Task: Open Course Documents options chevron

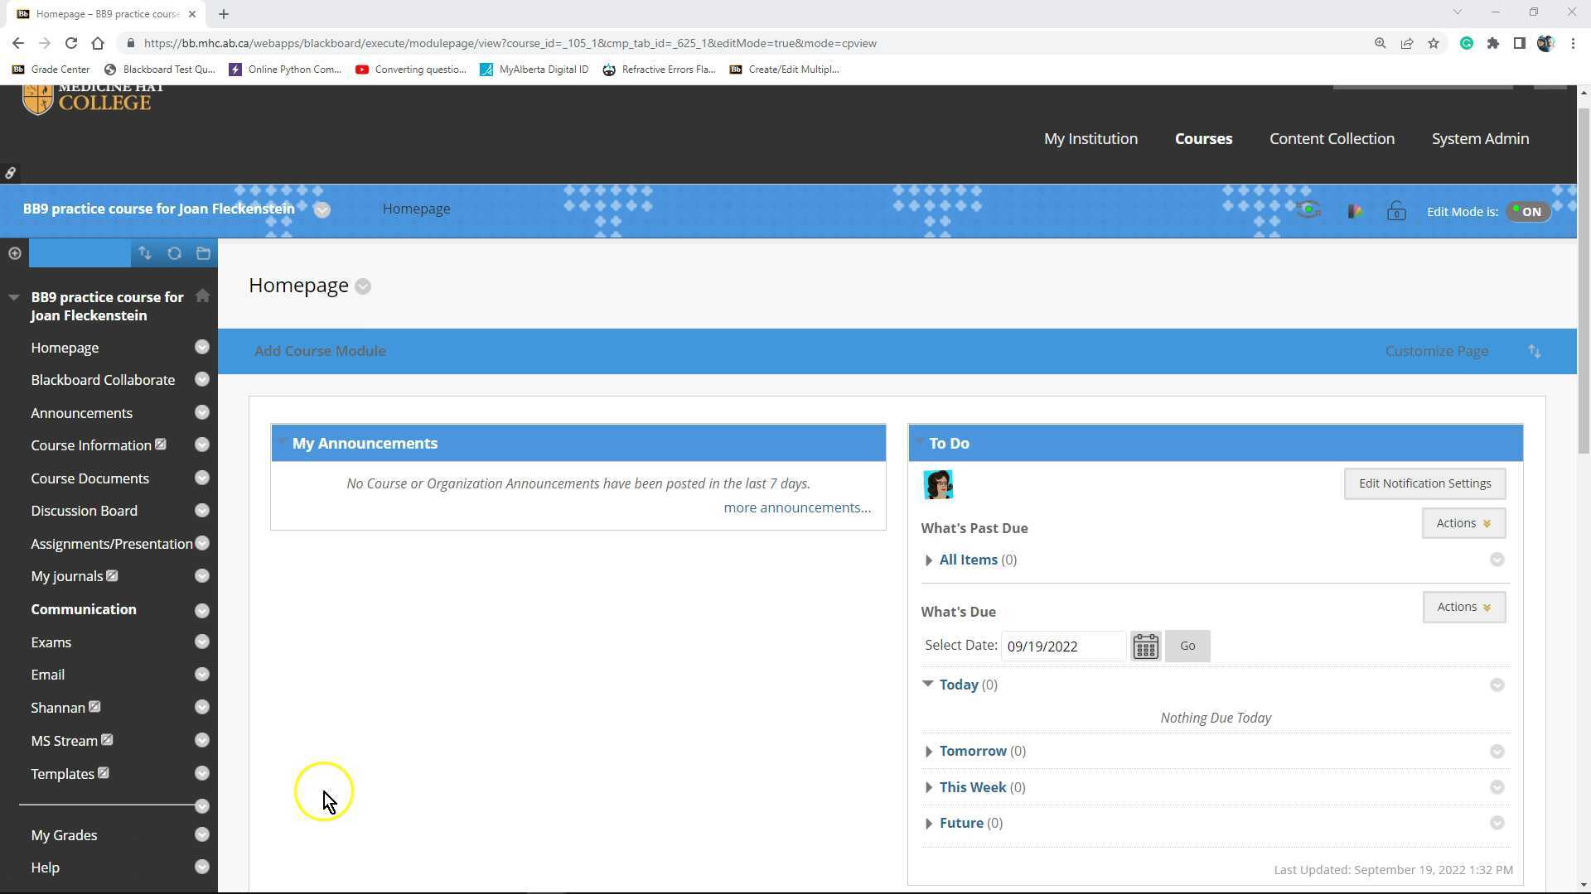Action: 201,478
